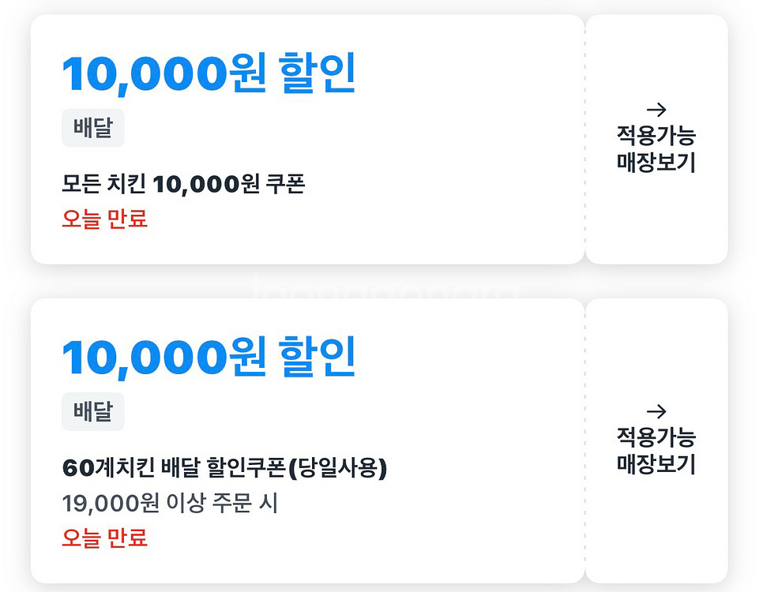
Task: Click the dashed divider on 60계치킨 coupon
Action: (585, 440)
